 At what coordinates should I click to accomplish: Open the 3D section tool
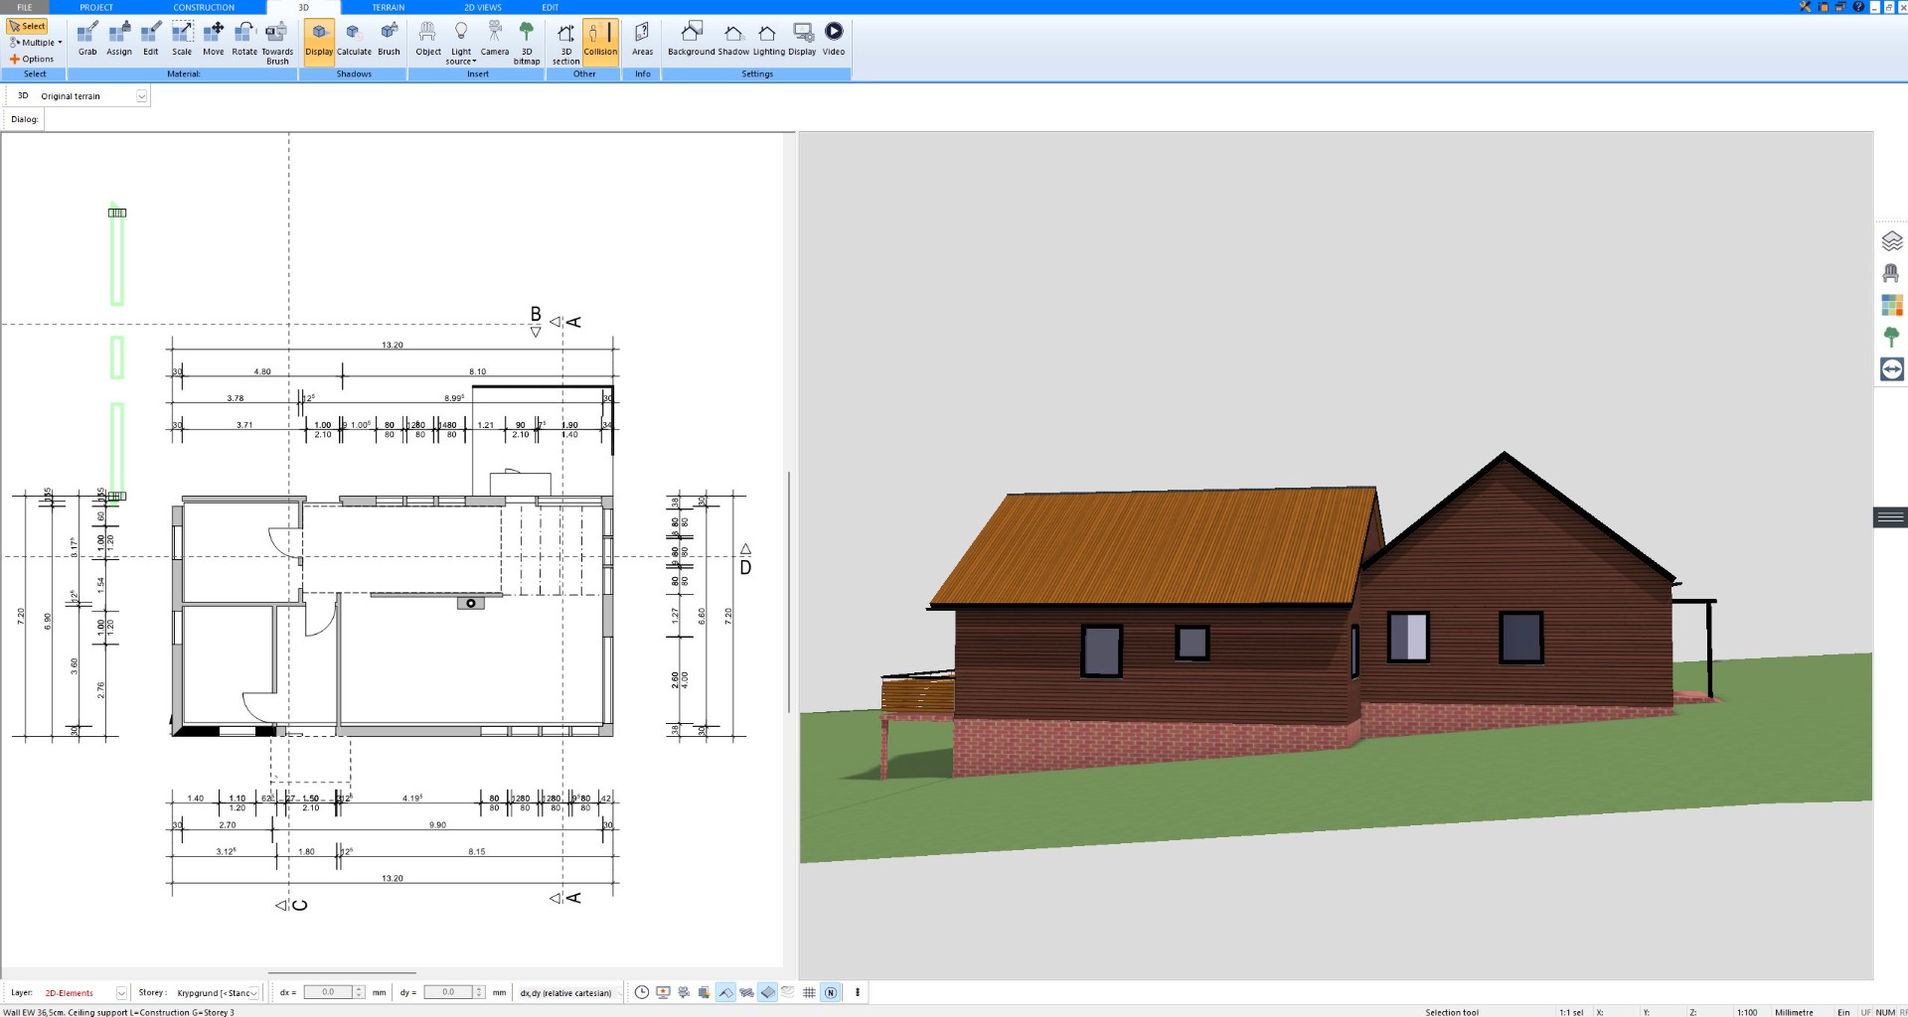pos(565,44)
